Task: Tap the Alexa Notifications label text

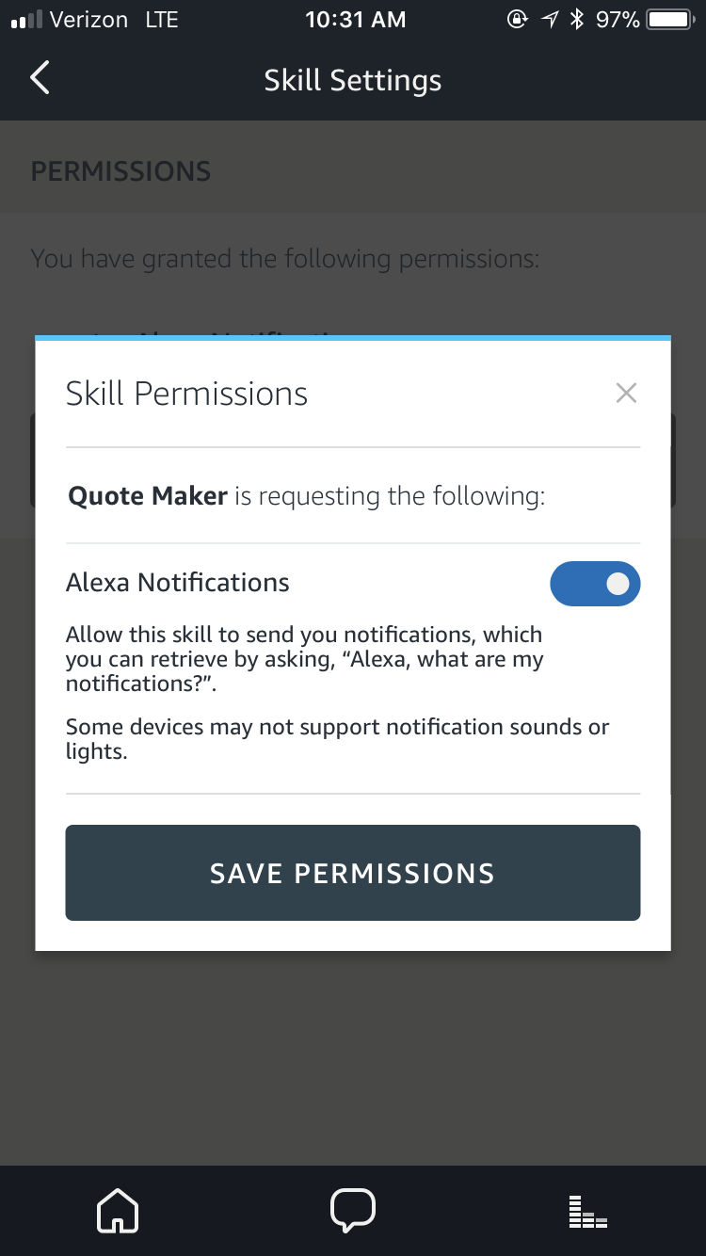Action: pyautogui.click(x=177, y=582)
